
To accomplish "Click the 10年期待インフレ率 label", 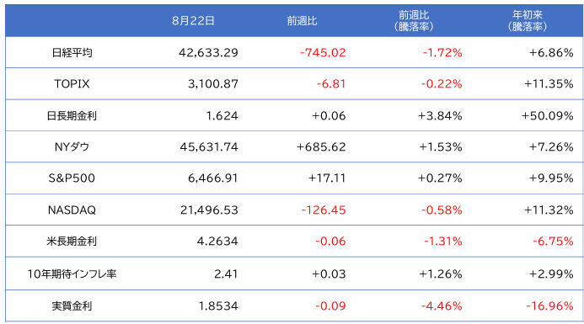I will (72, 274).
